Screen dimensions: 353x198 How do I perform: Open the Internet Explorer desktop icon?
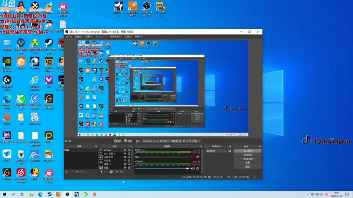(35, 83)
